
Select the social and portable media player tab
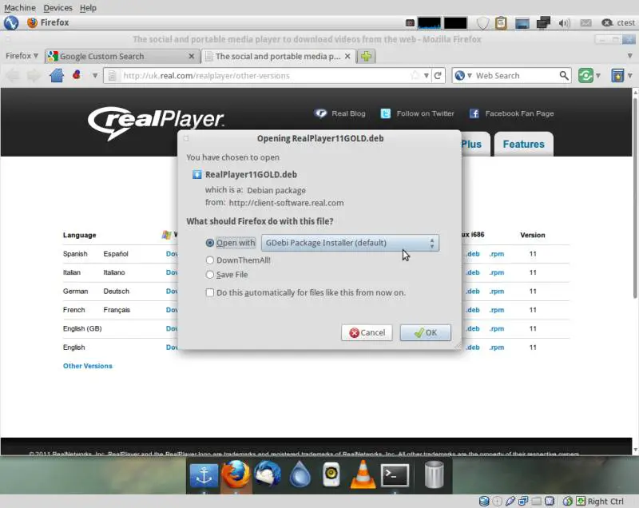[279, 56]
